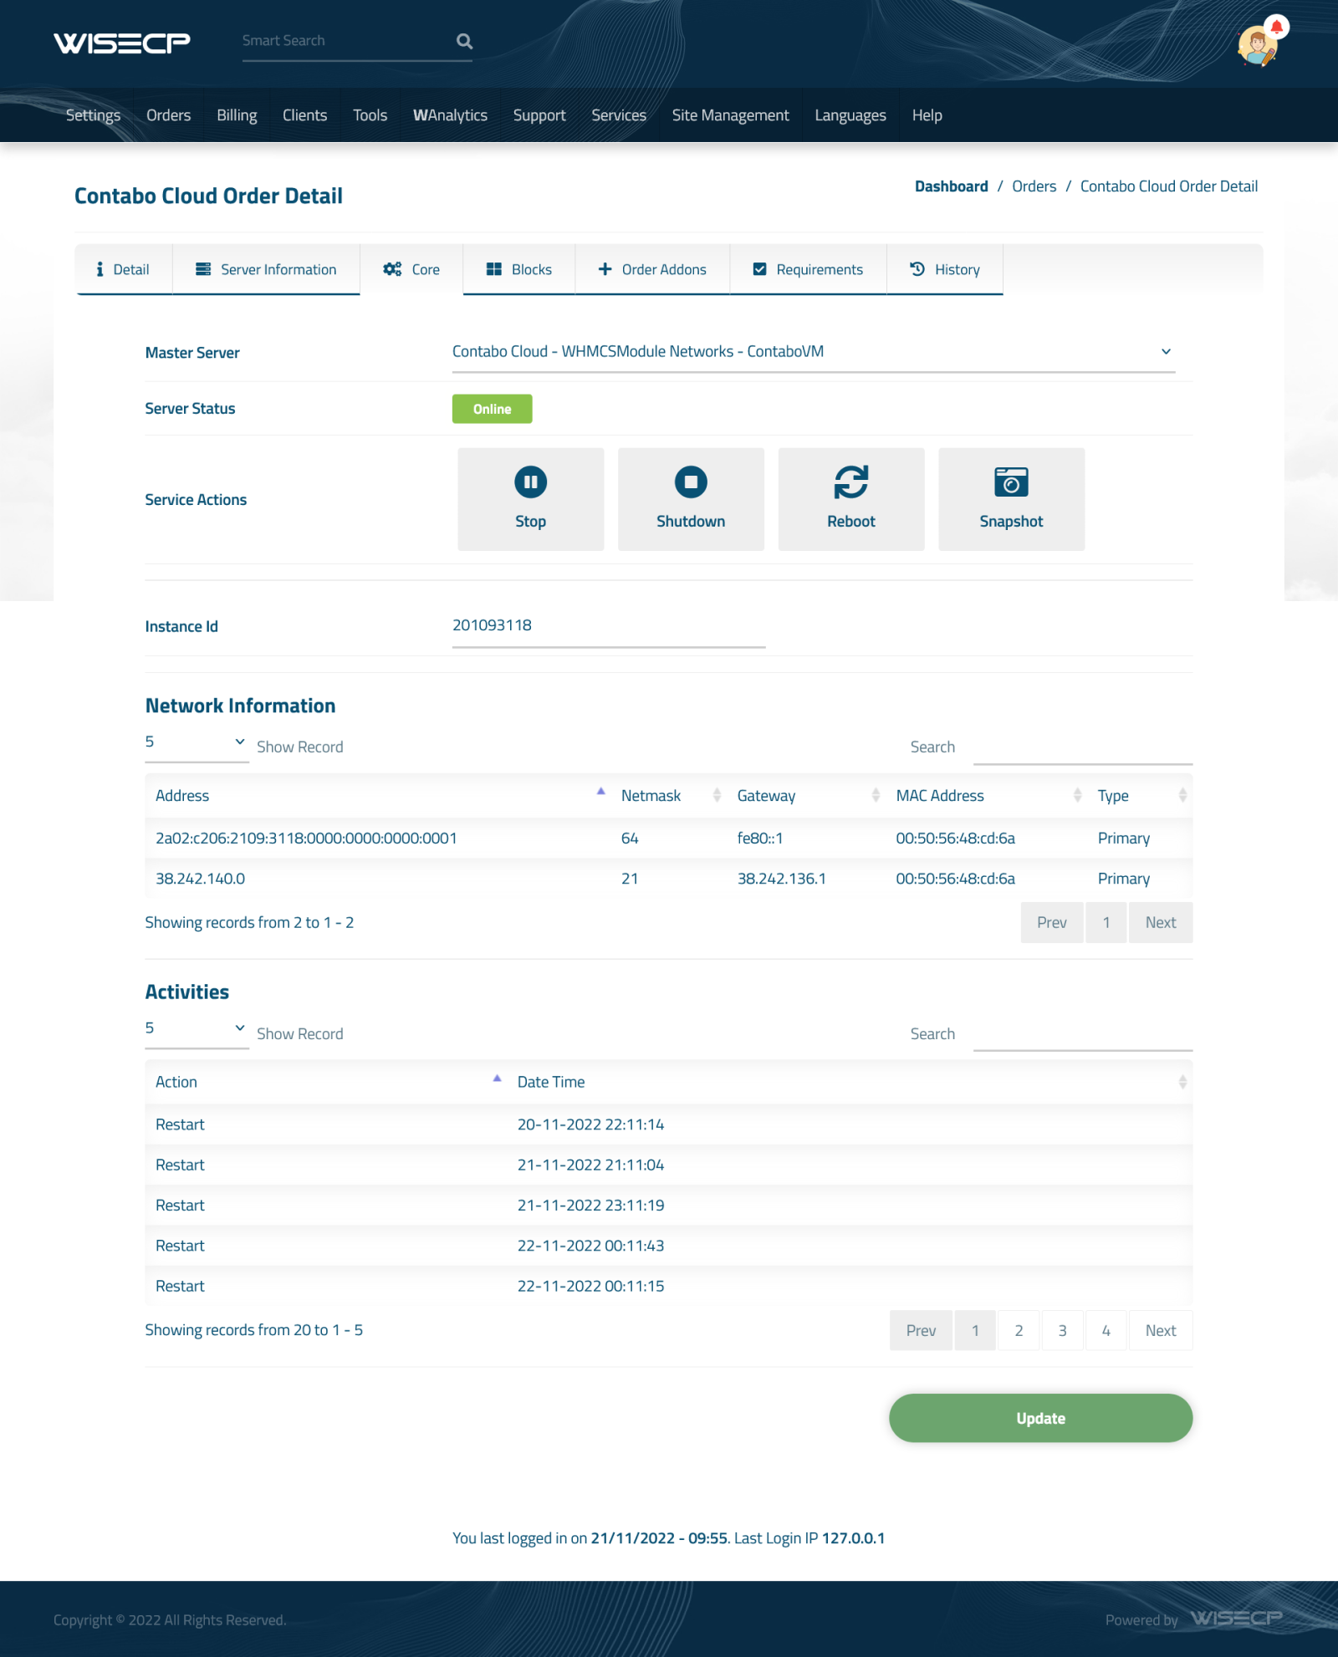Click the WISECP logo in header
Screen dimensions: 1338x1657
pyautogui.click(x=122, y=42)
